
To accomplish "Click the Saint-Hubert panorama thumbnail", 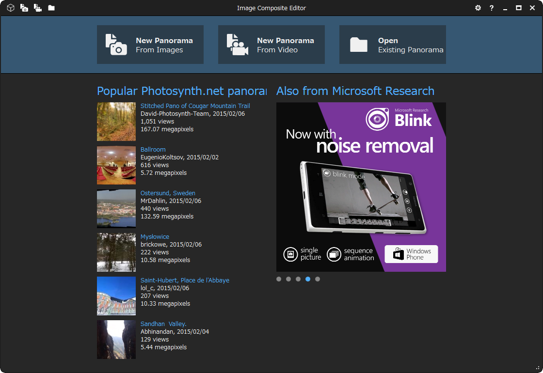I will (116, 296).
